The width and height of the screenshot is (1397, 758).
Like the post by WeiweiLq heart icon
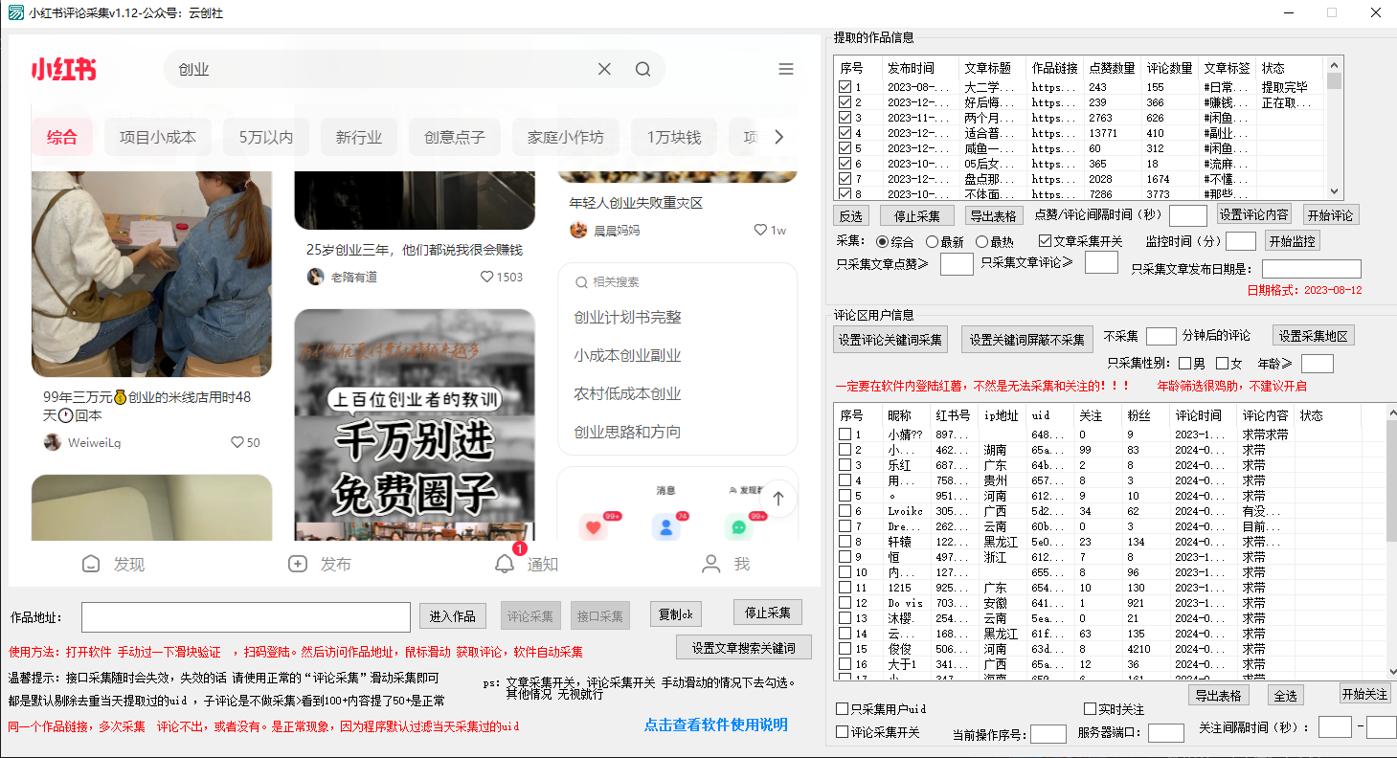click(237, 442)
